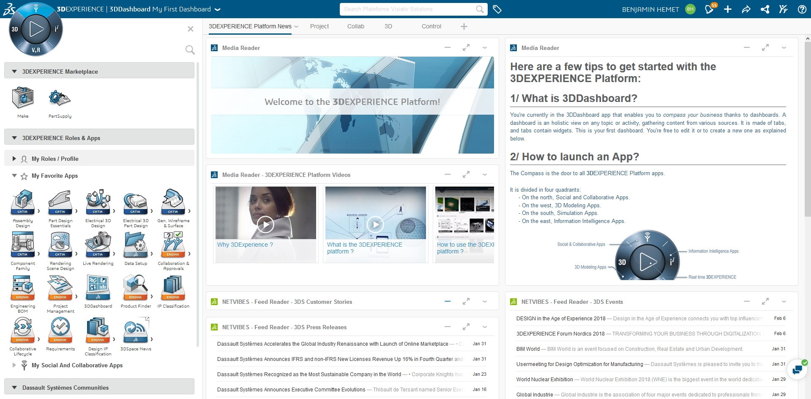This screenshot has height=399, width=811.
Task: Launch Collaboration & Approvals app
Action: [173, 245]
